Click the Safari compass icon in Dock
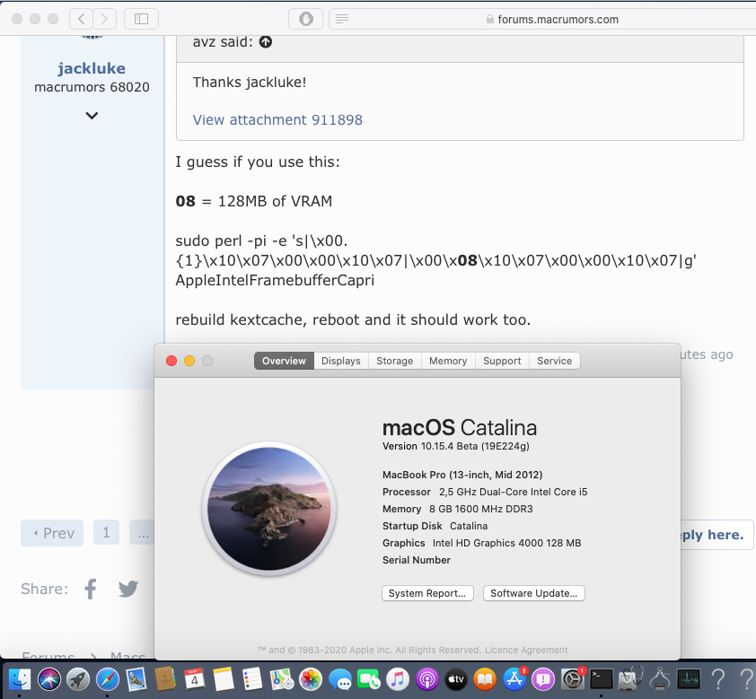 pos(107,679)
